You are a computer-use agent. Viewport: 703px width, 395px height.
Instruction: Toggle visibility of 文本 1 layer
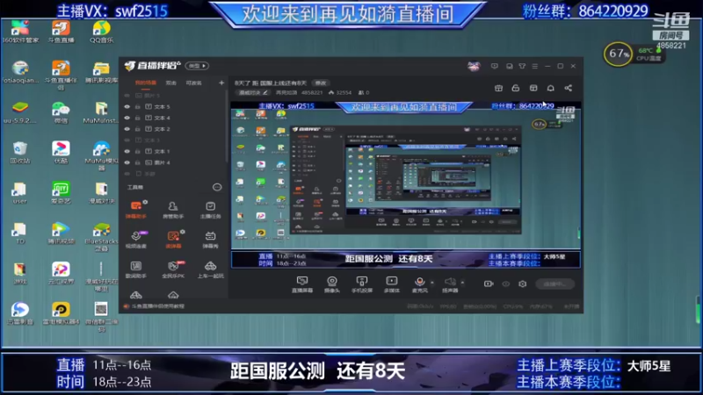tap(127, 151)
